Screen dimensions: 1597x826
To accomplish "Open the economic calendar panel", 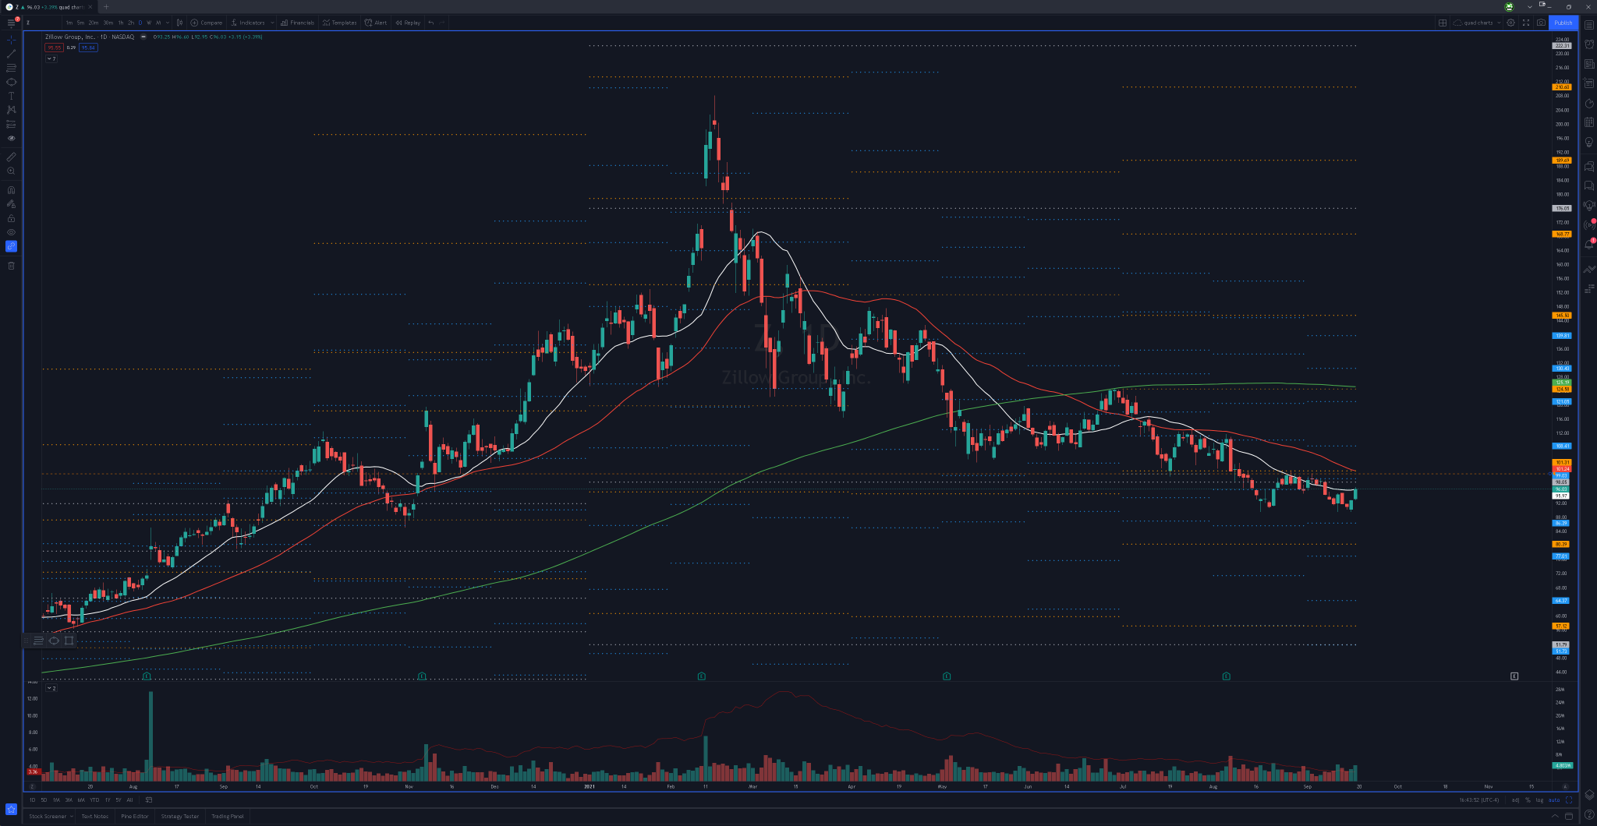I will 1589,122.
